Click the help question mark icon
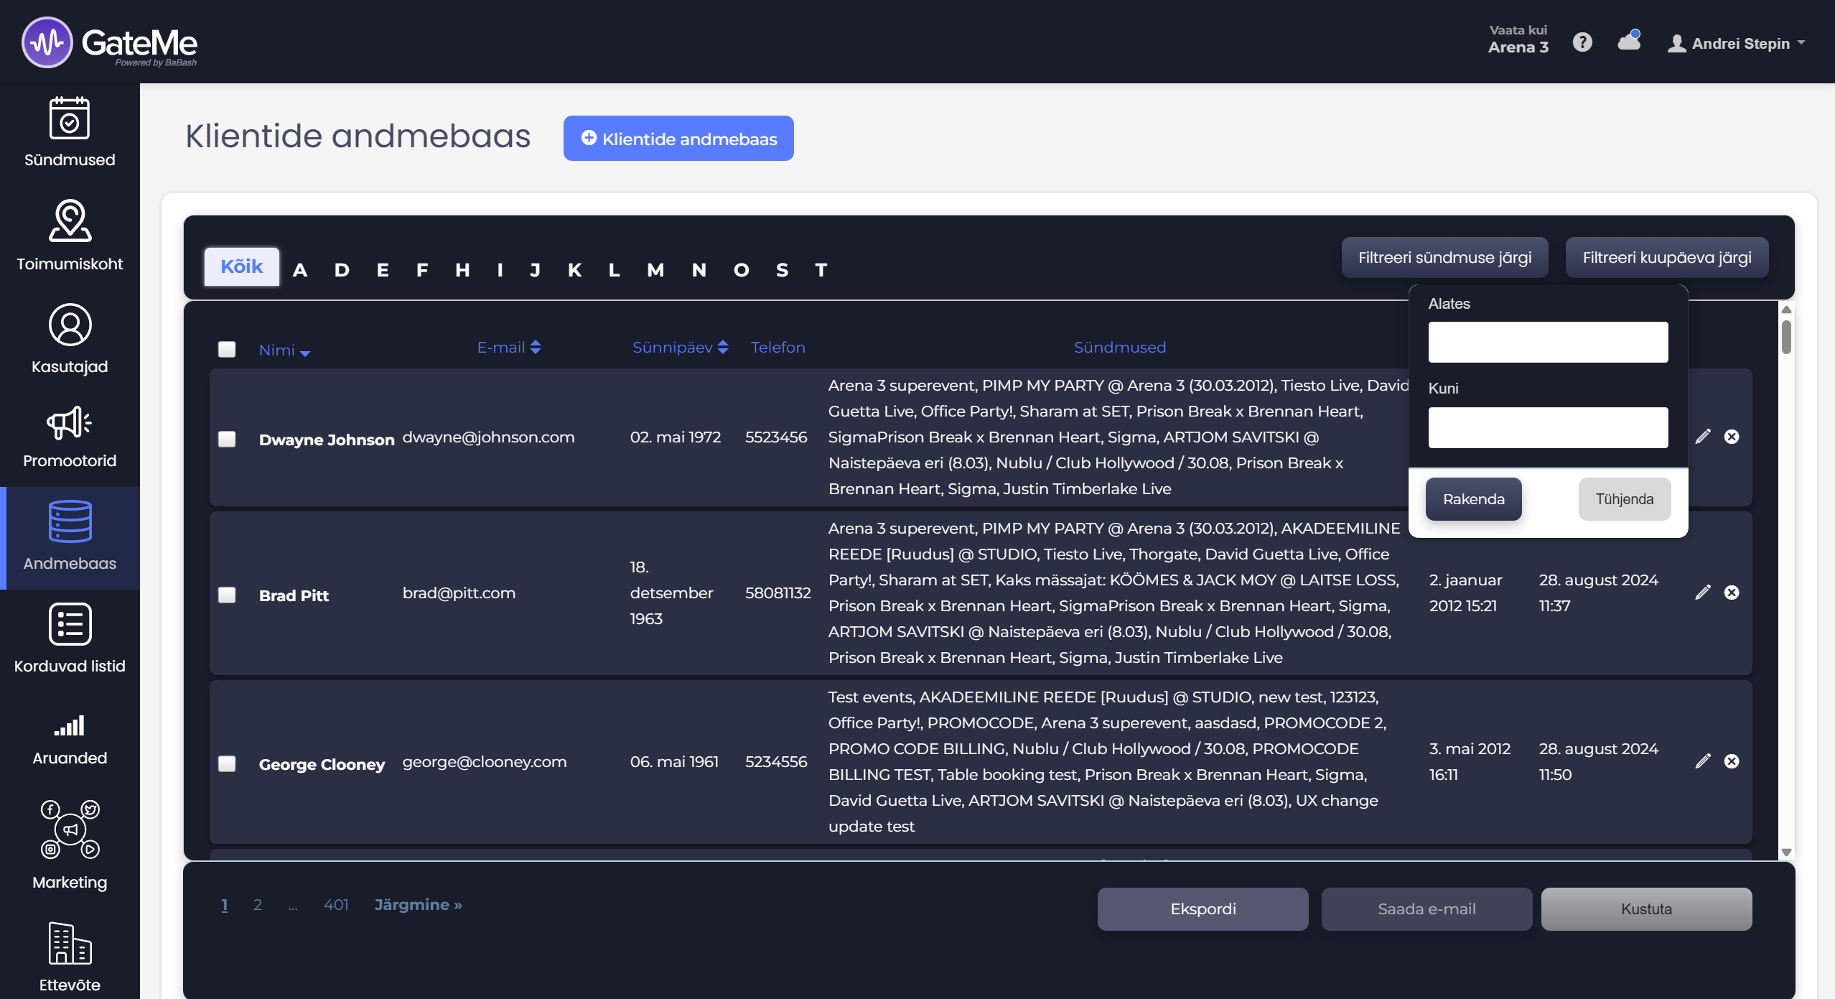Viewport: 1835px width, 999px height. coord(1582,42)
